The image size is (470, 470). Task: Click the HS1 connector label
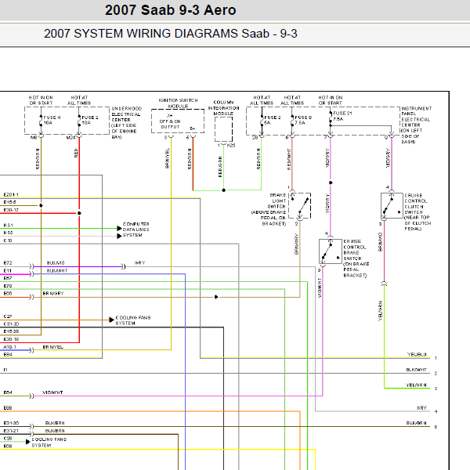click(8, 225)
